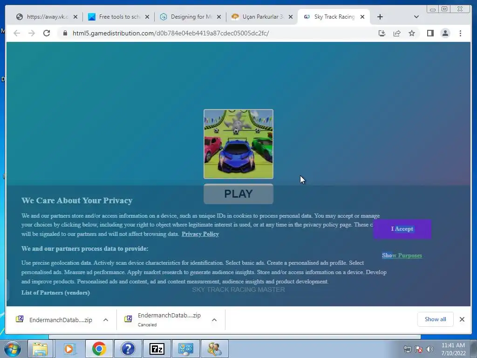The width and height of the screenshot is (477, 358).
Task: Click the browser forward arrow
Action: 32,33
